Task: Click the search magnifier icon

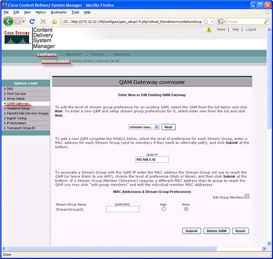Action: point(266,21)
